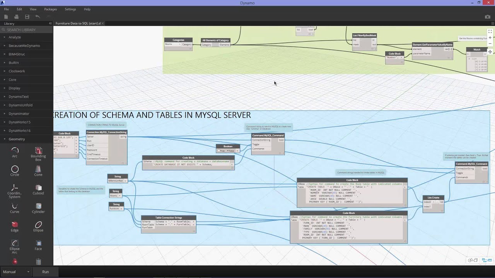
Task: Click the schema and tables group title
Action: (x=152, y=115)
